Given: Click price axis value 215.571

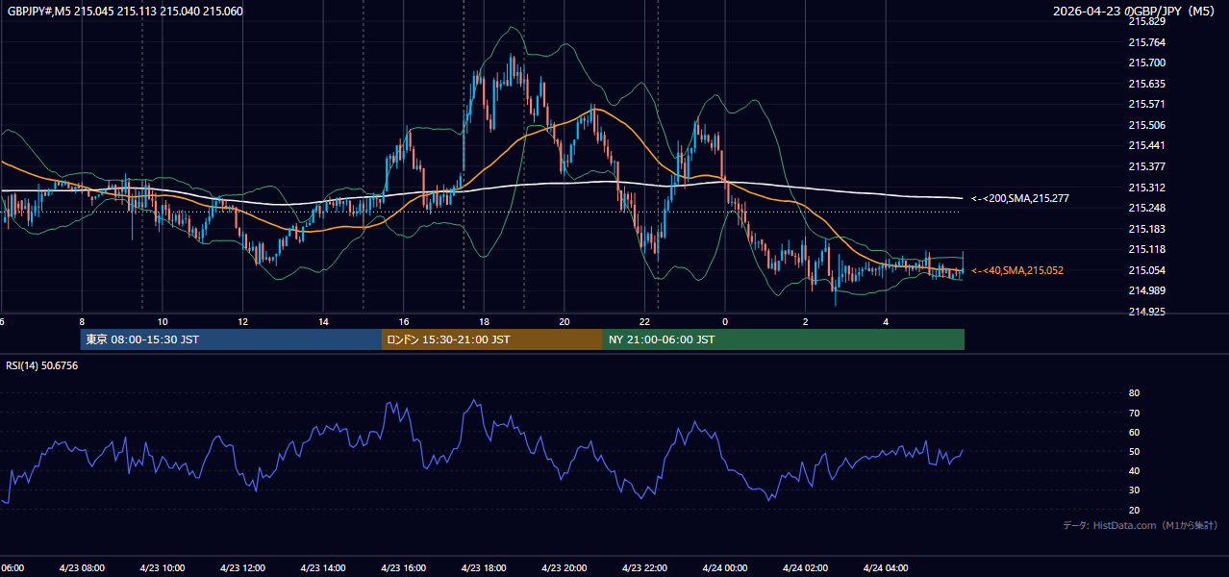Looking at the screenshot, I should click(x=1146, y=104).
